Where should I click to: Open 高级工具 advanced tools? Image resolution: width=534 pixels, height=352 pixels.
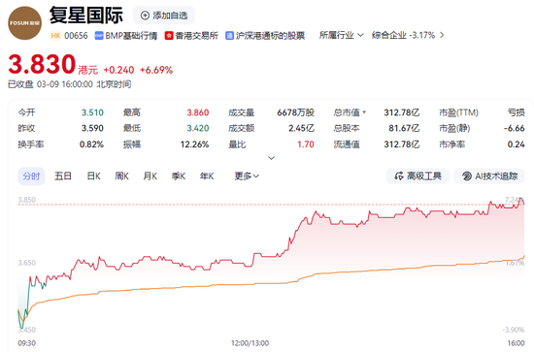417,176
